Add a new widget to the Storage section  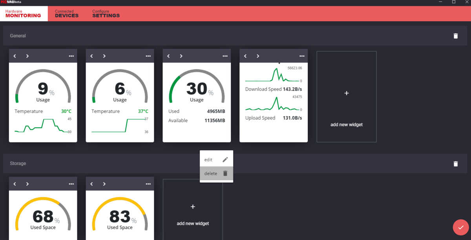coord(193,210)
